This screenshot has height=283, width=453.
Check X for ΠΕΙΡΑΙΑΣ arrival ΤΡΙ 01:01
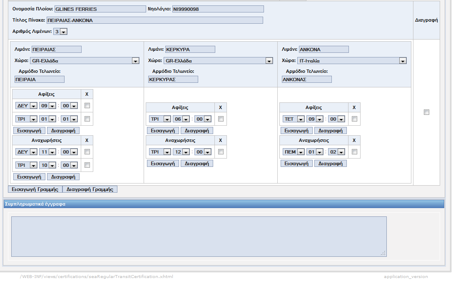87,119
